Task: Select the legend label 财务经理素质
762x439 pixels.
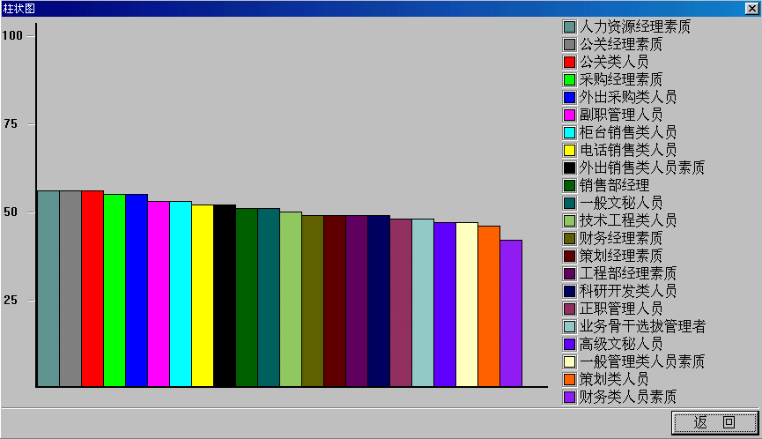Action: [620, 238]
